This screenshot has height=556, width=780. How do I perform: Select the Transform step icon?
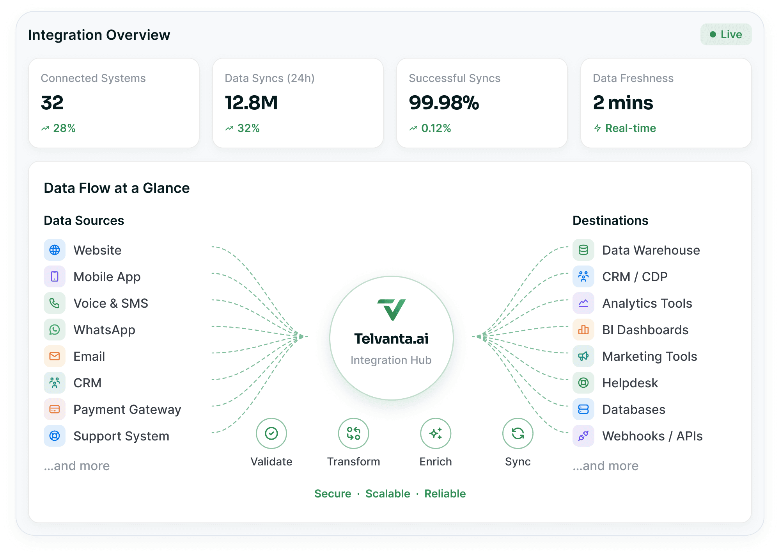354,433
